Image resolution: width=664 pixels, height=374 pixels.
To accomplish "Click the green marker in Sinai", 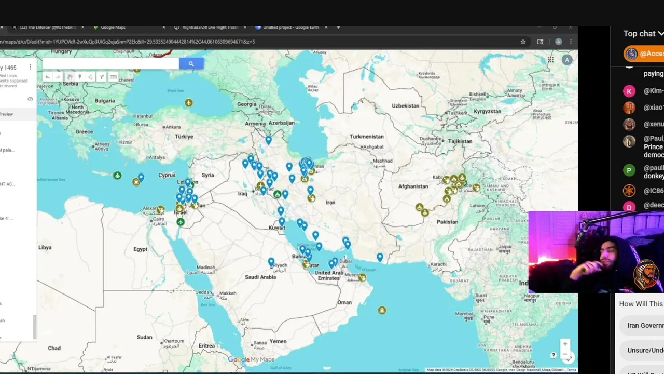I will tap(181, 222).
